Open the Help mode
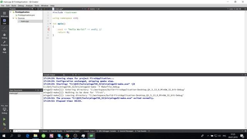Screen dimensions: 247x139 click(x=4, y=51)
